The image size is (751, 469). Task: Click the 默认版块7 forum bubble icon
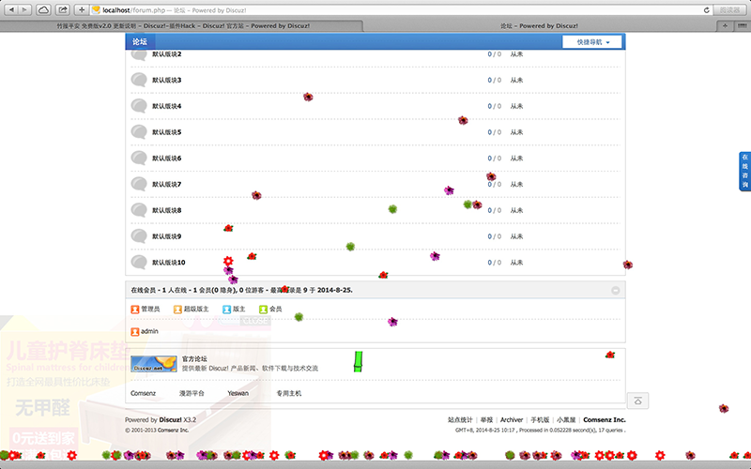click(139, 184)
